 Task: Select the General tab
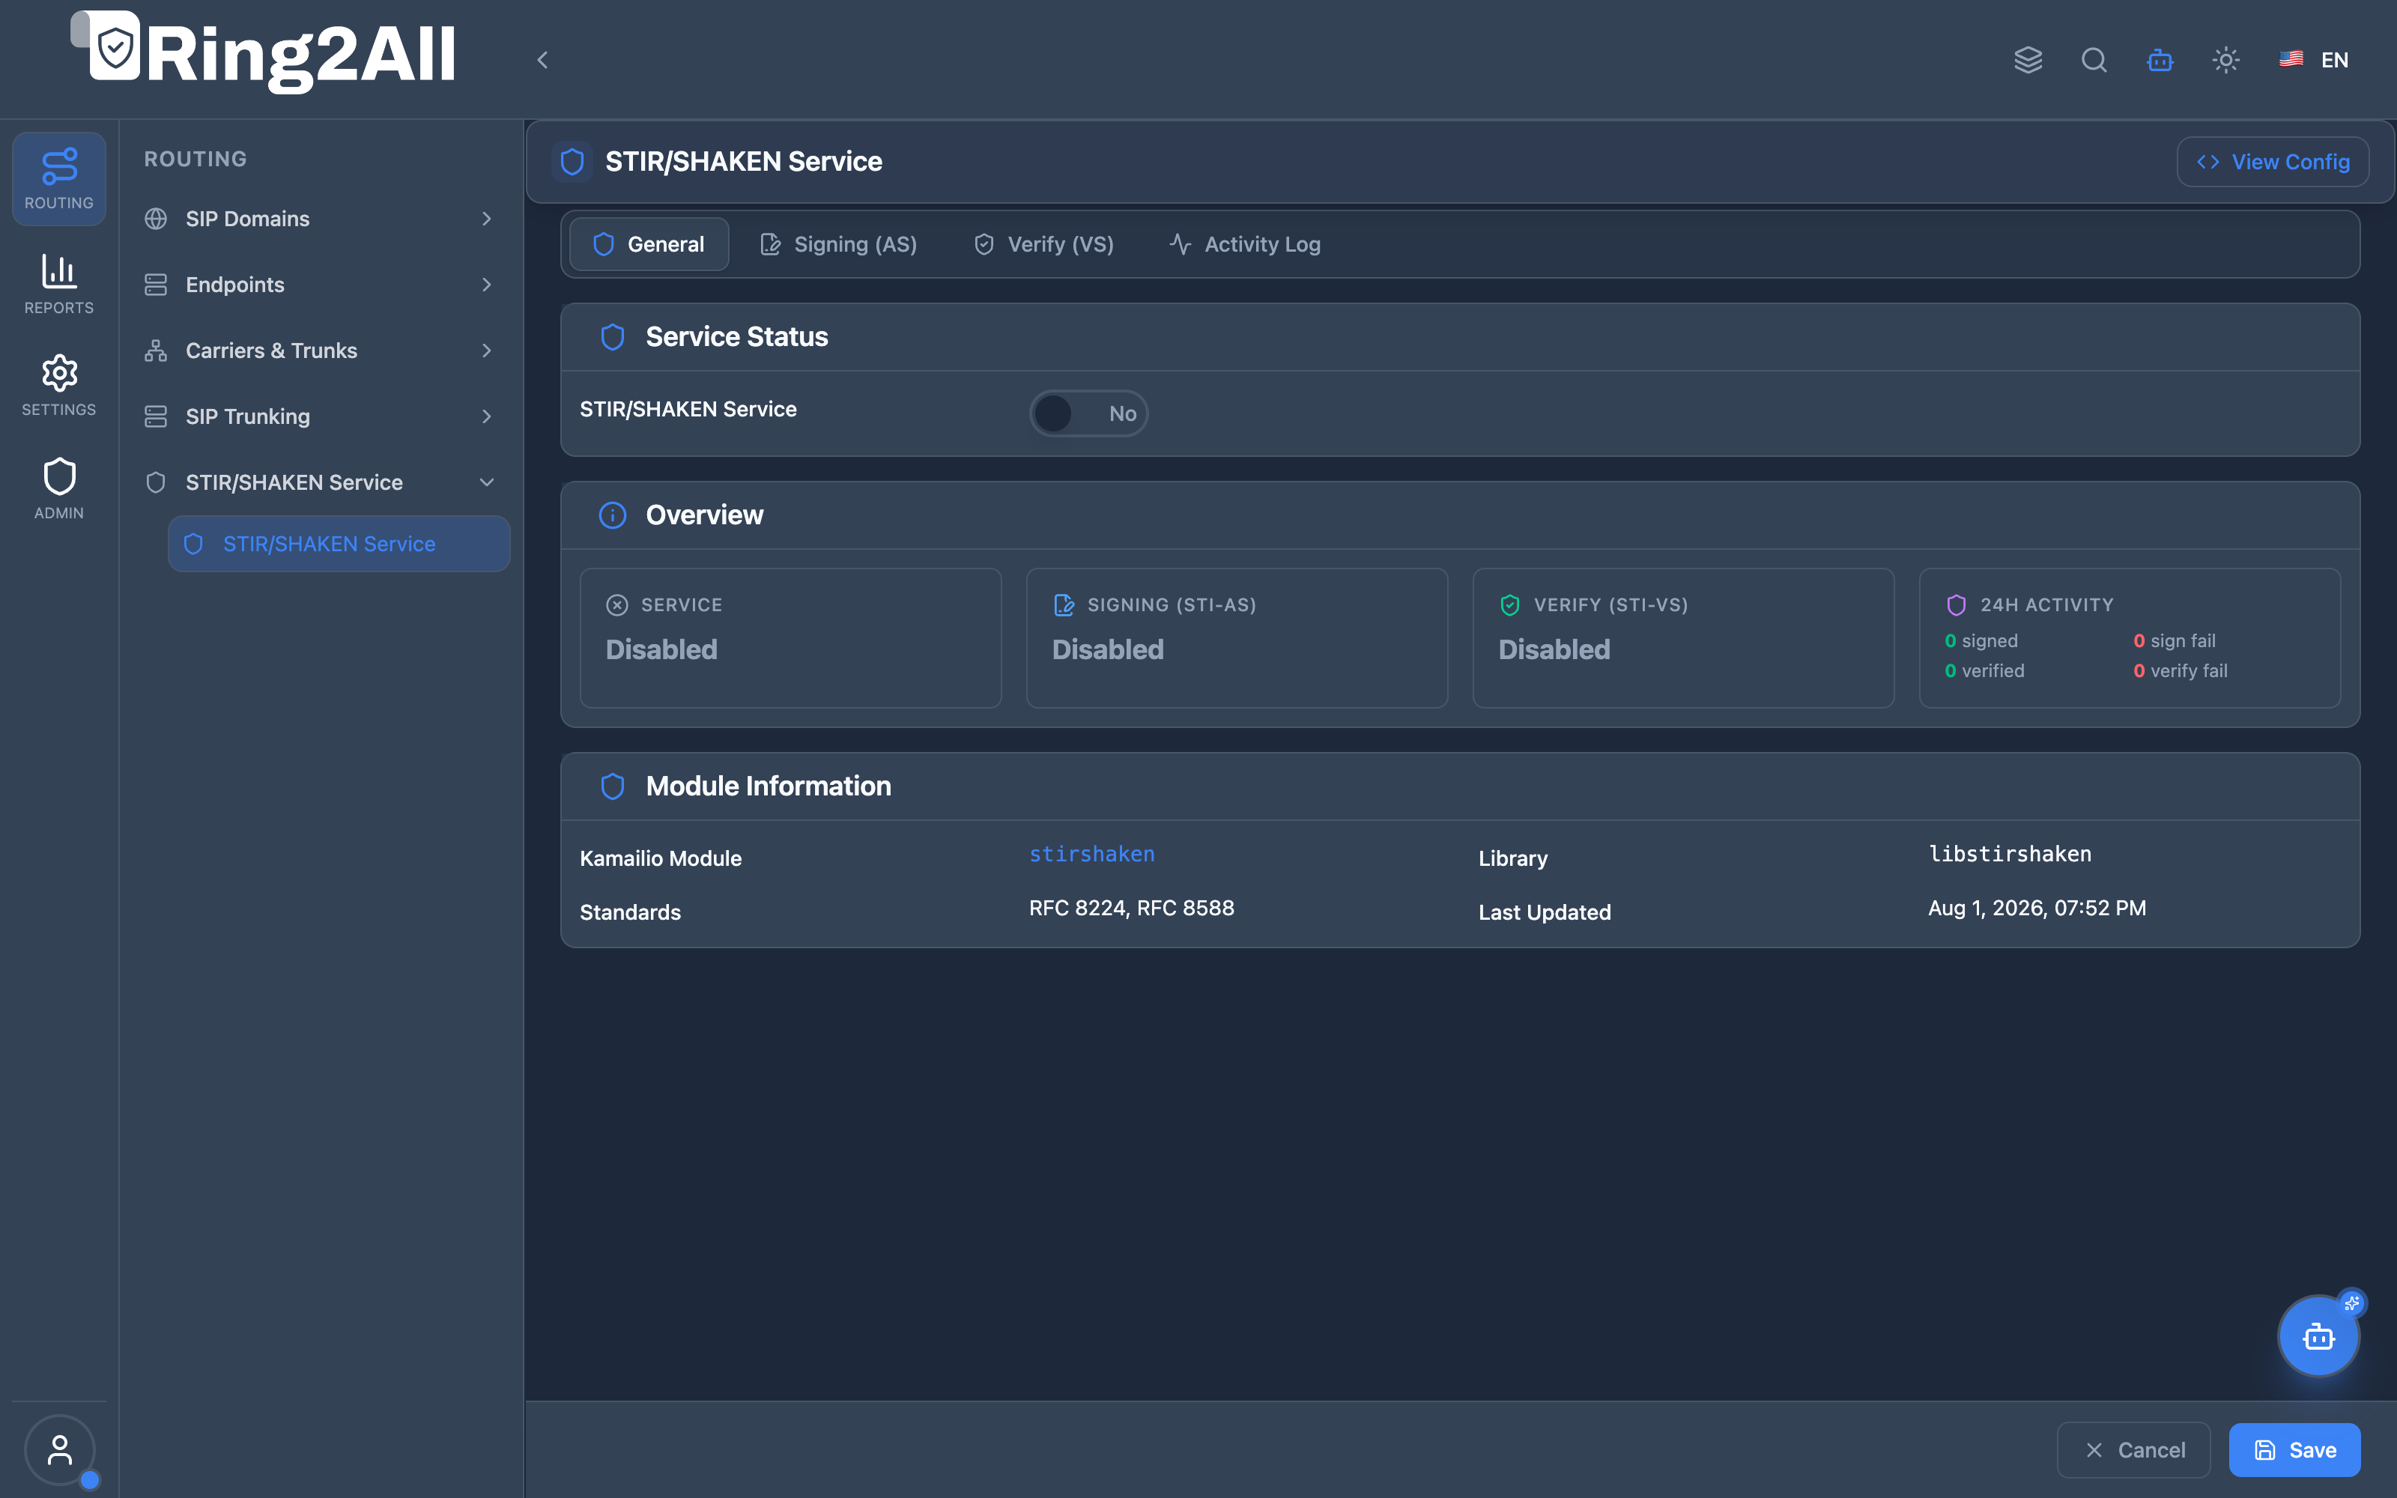point(649,243)
